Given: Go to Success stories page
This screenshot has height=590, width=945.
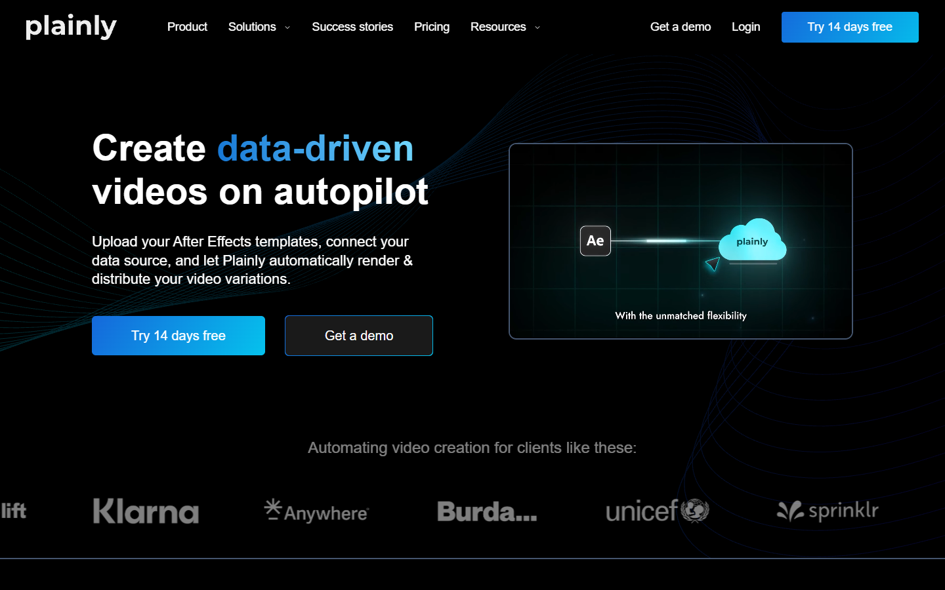Looking at the screenshot, I should pyautogui.click(x=352, y=27).
